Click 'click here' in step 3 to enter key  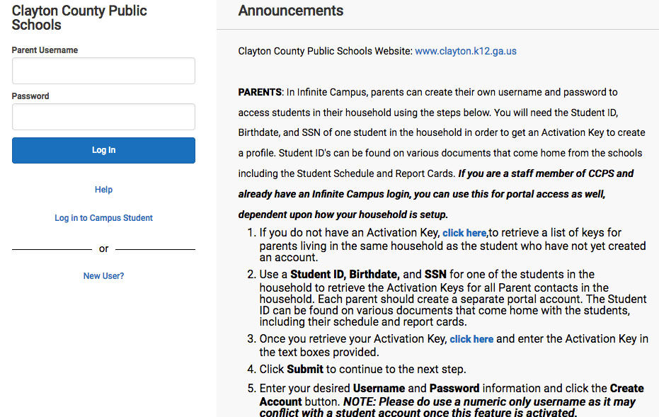(x=471, y=339)
